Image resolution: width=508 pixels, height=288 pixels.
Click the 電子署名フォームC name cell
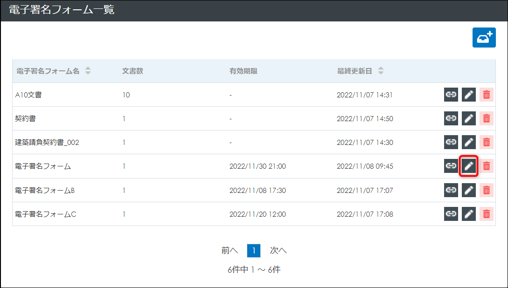click(x=46, y=214)
